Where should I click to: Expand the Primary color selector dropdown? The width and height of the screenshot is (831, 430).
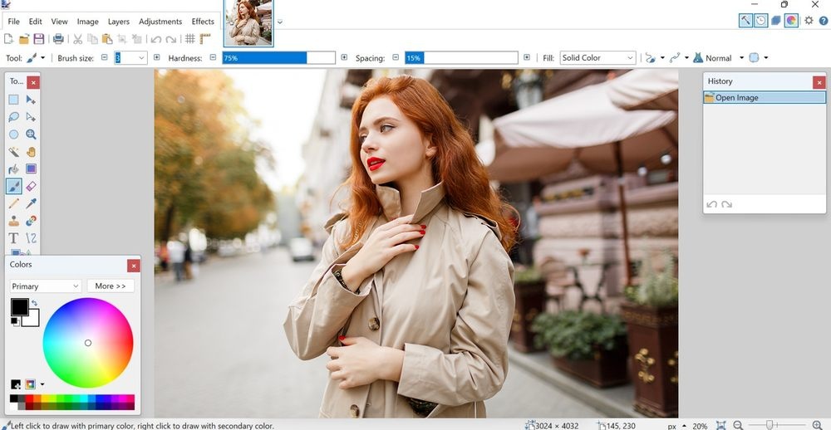click(x=46, y=286)
